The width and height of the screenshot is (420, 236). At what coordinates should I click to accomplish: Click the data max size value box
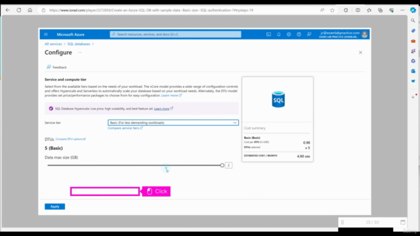pyautogui.click(x=228, y=165)
